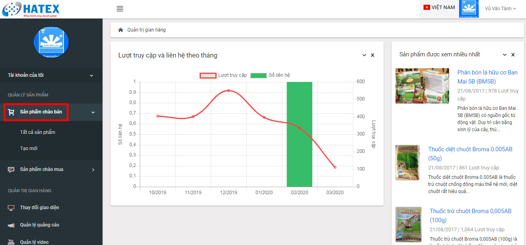Open Phân bón lá hữu cơ Ban Mai 5B link
526x245 pixels.
(x=487, y=77)
